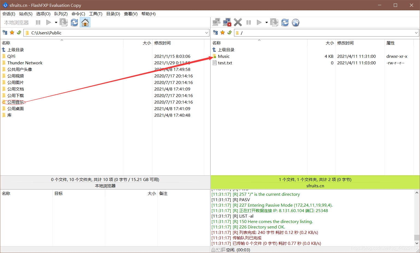
Task: Click the log scrollbar up arrow
Action: tap(417, 193)
